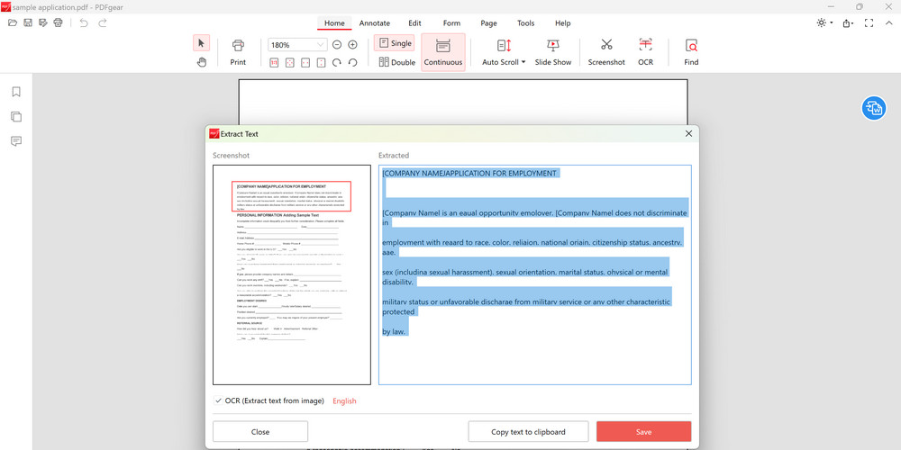Image resolution: width=901 pixels, height=450 pixels.
Task: Switch to Single page view
Action: tap(395, 43)
